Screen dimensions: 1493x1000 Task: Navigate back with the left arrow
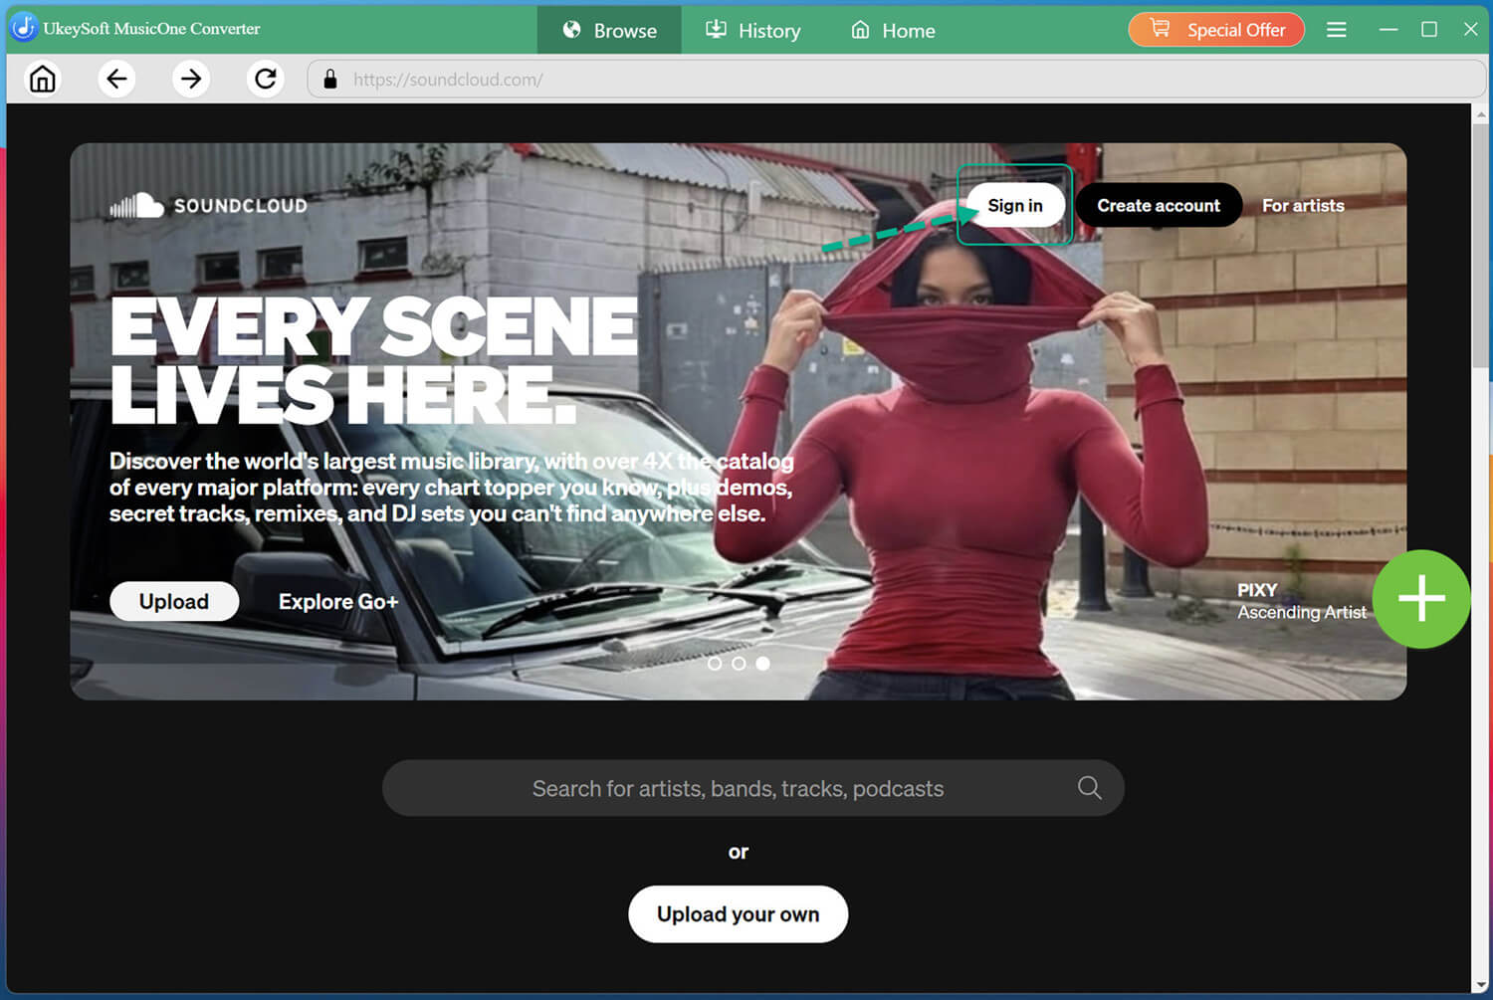(x=116, y=79)
